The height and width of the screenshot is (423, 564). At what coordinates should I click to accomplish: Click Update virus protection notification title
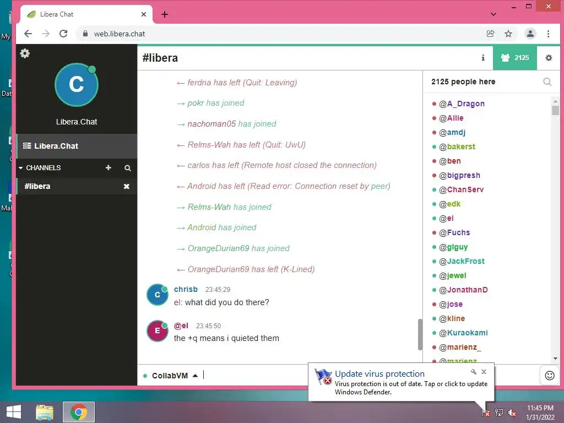(x=379, y=374)
